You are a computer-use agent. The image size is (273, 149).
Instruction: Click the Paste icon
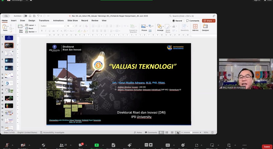5,27
